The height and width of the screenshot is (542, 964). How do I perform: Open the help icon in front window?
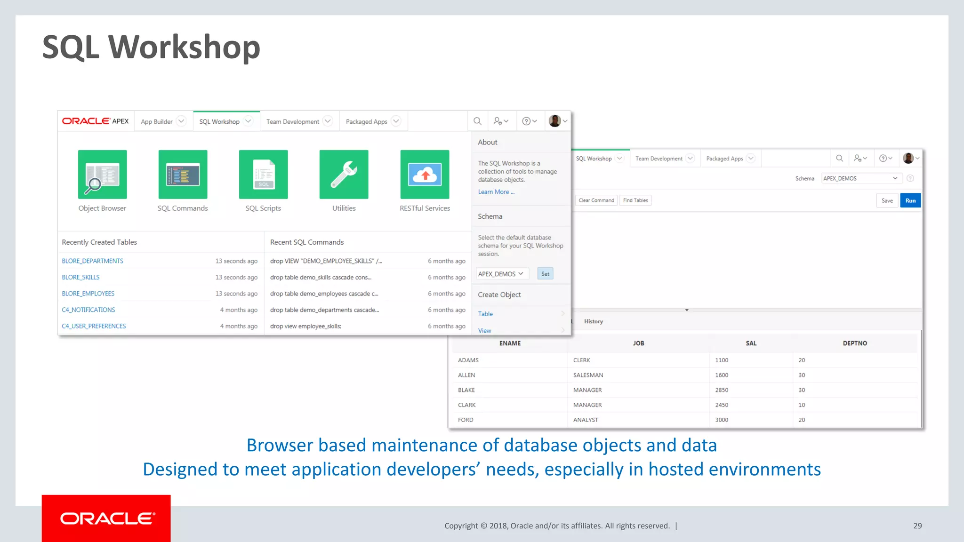coord(530,121)
